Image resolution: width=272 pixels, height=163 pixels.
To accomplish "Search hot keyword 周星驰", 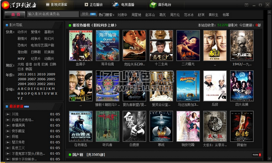I will (x=136, y=15).
